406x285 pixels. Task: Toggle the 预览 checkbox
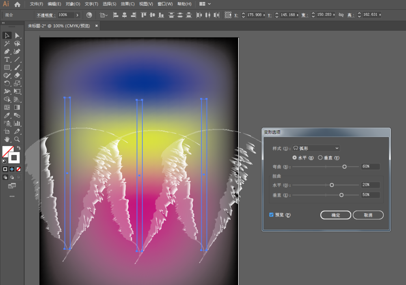(271, 215)
